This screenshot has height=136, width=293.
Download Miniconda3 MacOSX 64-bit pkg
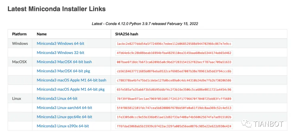(x=63, y=71)
